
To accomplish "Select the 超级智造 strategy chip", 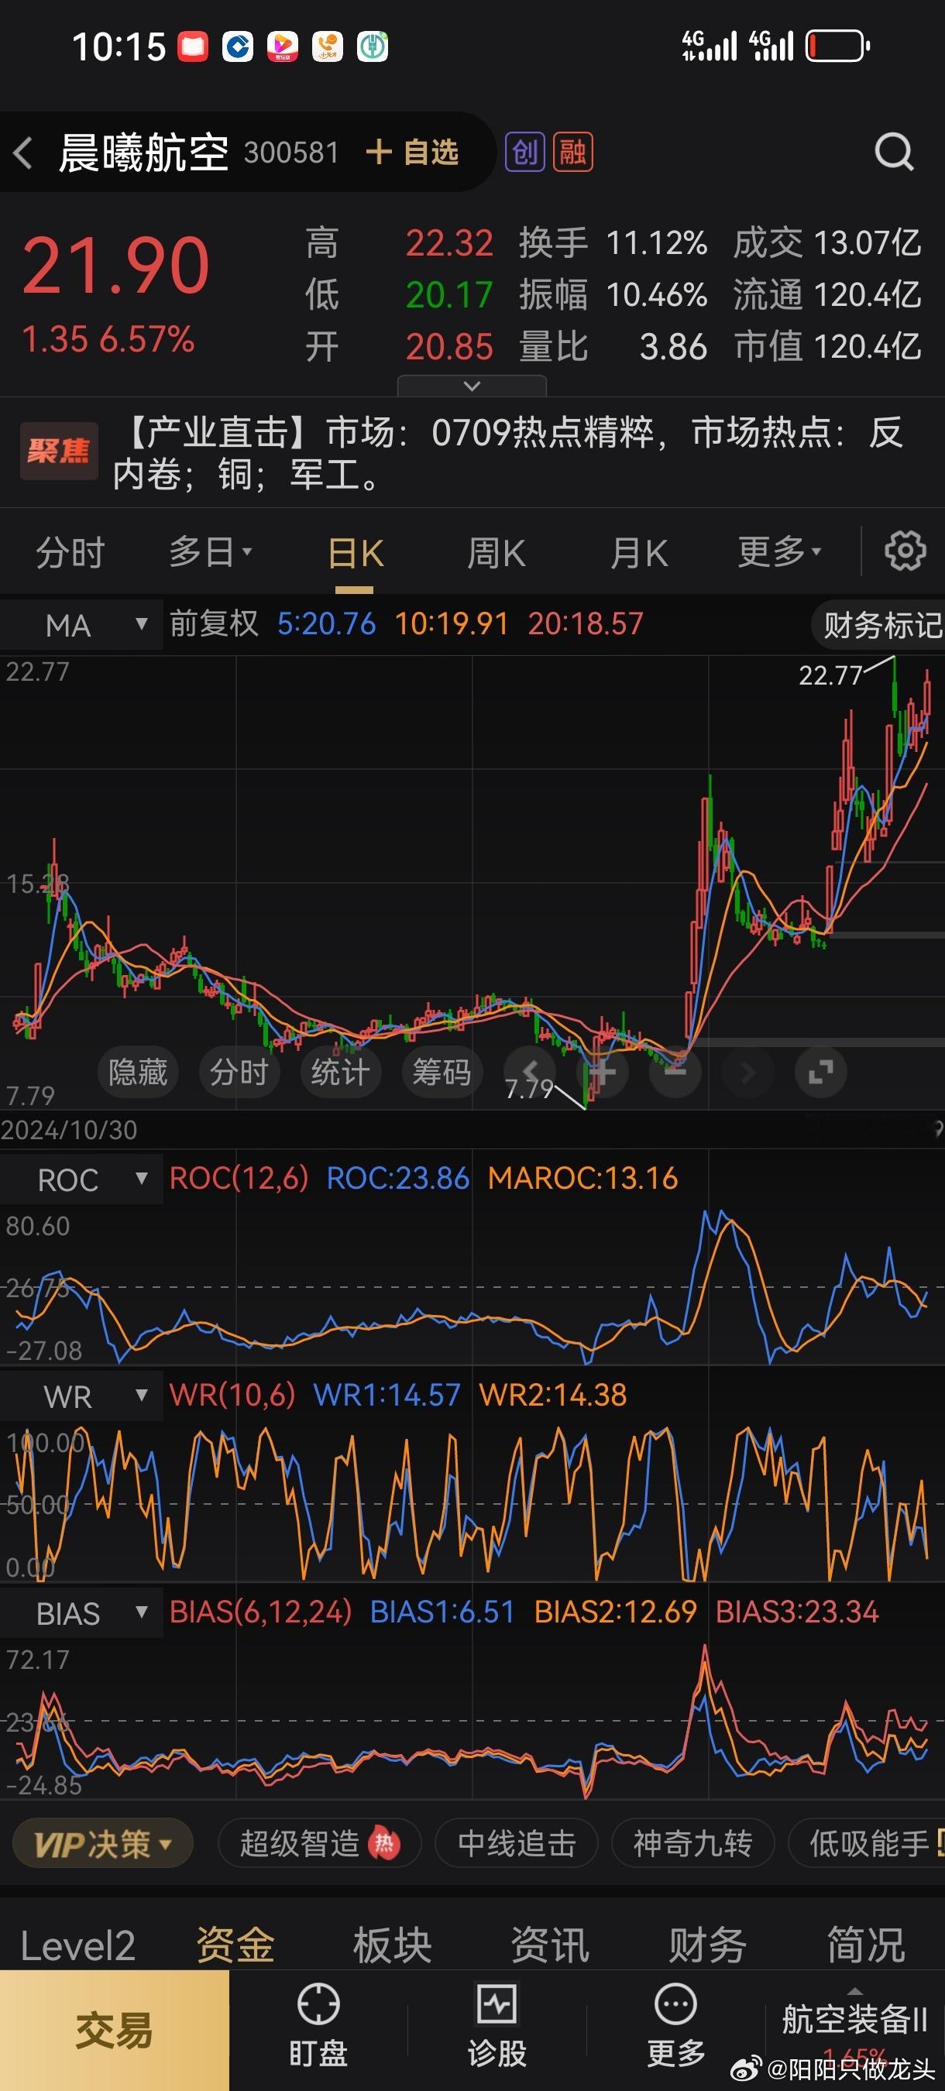I will (319, 1844).
